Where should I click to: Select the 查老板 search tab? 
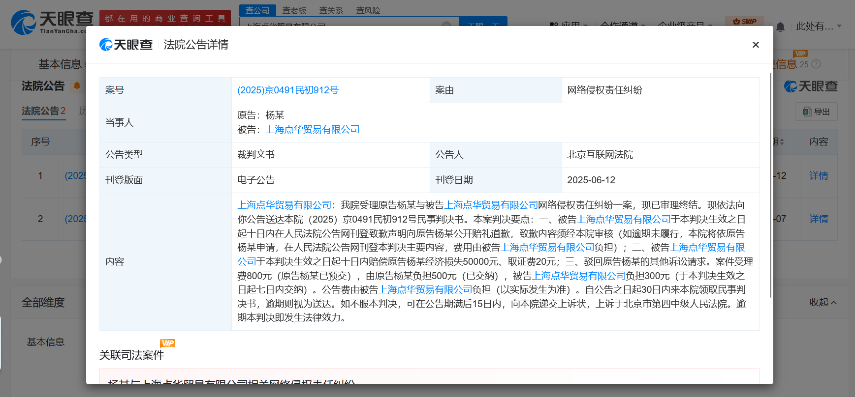294,10
